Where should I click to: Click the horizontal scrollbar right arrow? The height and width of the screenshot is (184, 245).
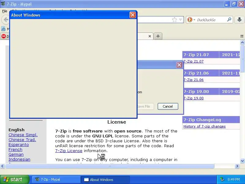237,166
